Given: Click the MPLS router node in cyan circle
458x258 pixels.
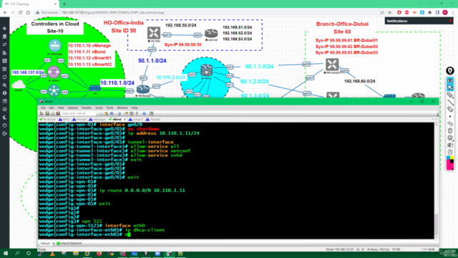Looking at the screenshot, I should pos(206,70).
